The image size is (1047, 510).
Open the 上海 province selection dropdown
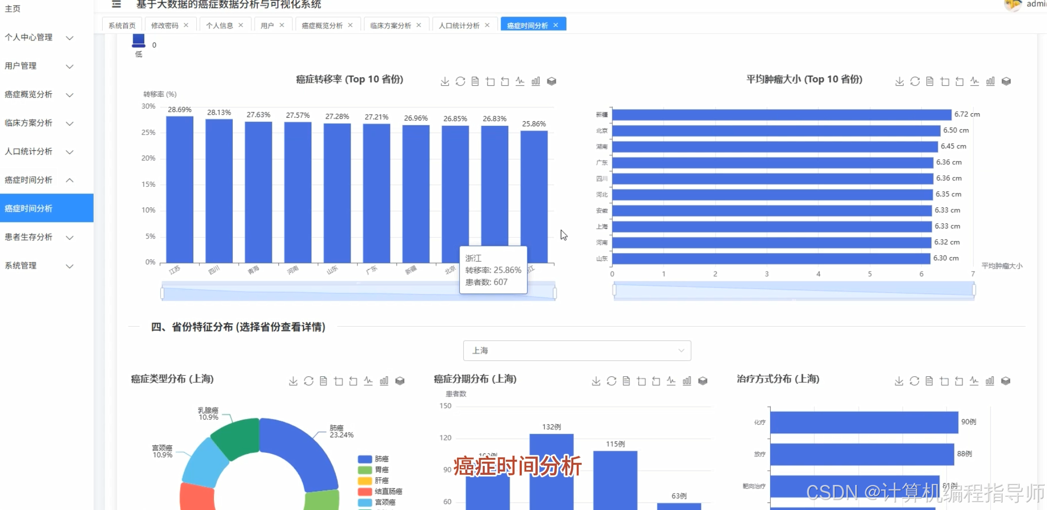click(x=576, y=351)
